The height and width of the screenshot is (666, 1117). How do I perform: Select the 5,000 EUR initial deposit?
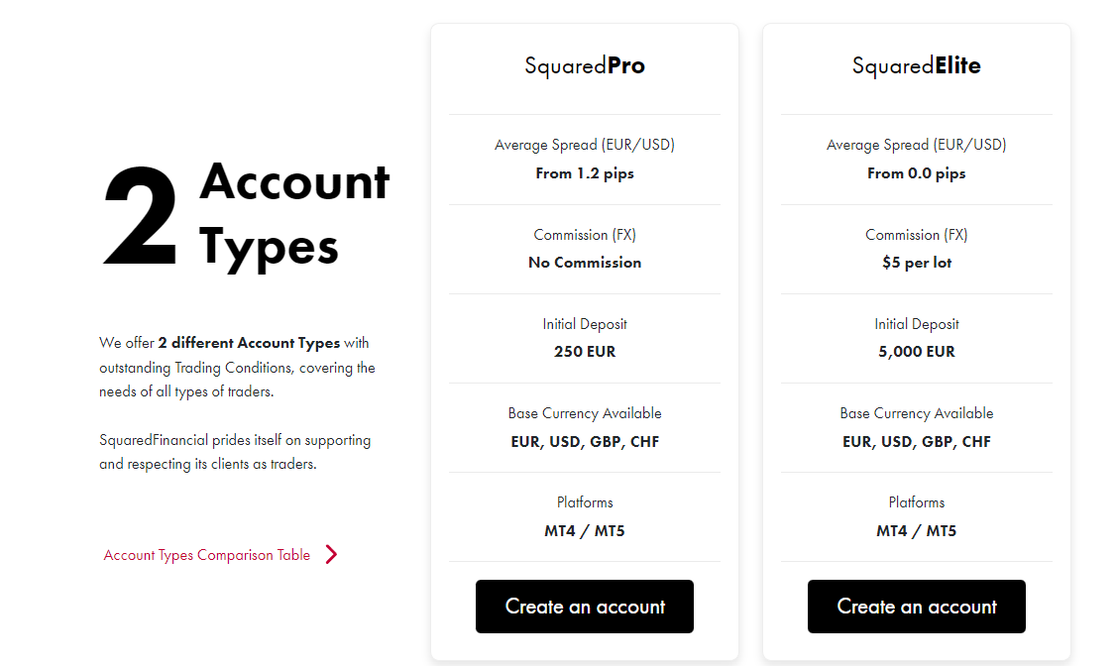[x=916, y=352]
